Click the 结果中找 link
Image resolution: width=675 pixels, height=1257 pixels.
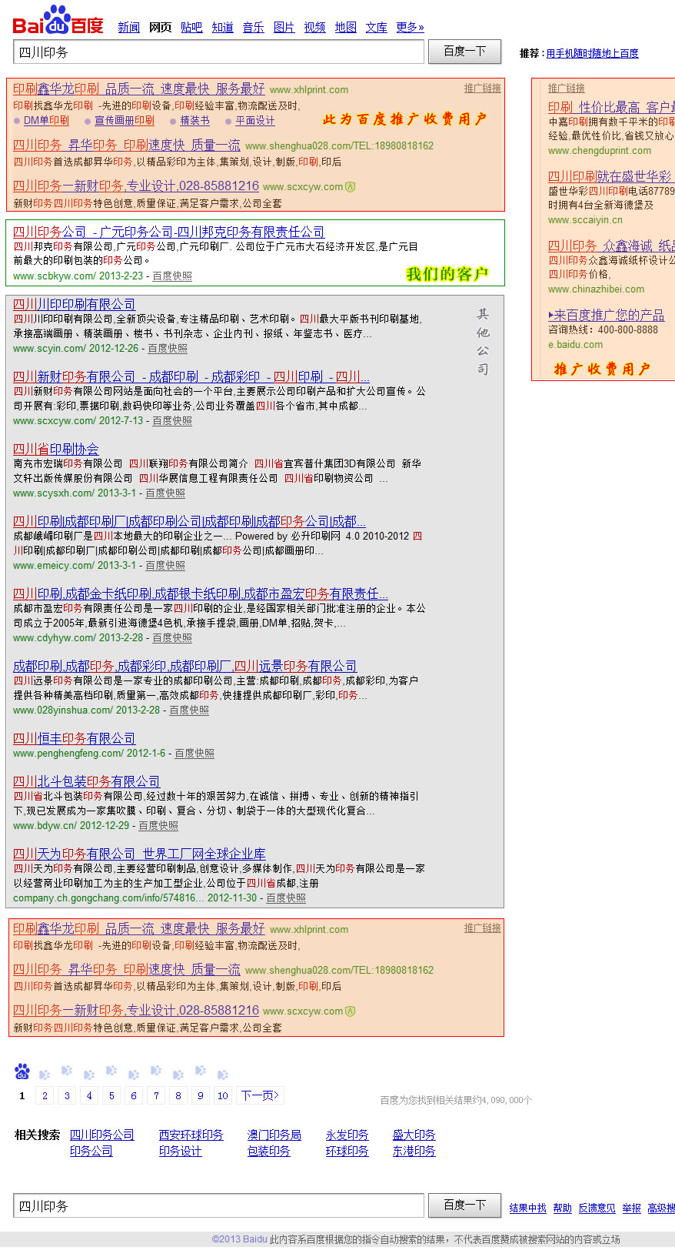point(528,1209)
